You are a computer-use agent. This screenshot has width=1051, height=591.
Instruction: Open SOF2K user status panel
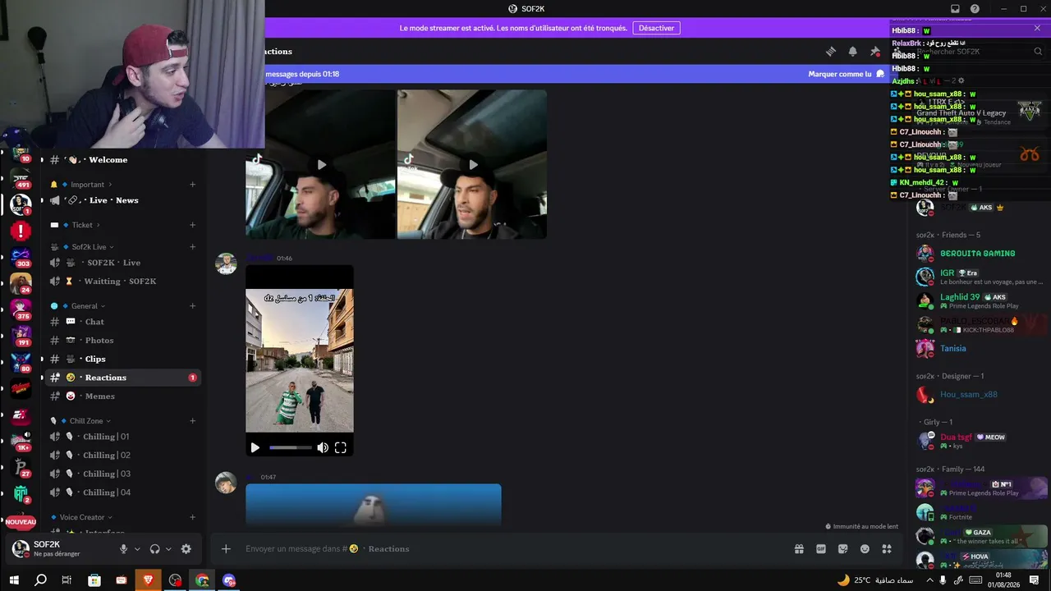pos(59,549)
